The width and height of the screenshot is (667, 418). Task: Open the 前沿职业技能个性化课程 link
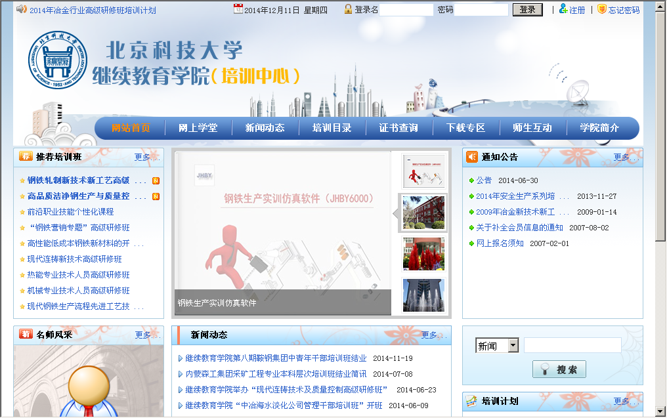click(71, 212)
